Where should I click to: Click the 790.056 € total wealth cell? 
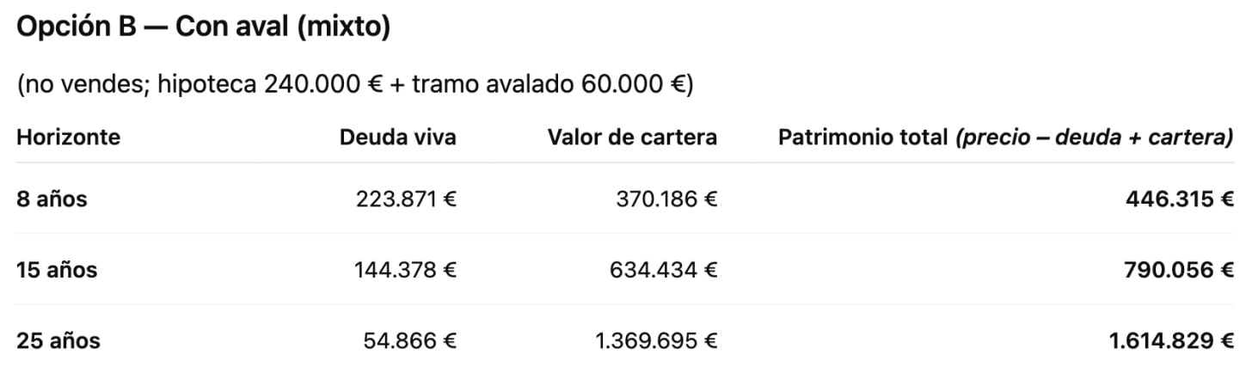pyautogui.click(x=1180, y=270)
